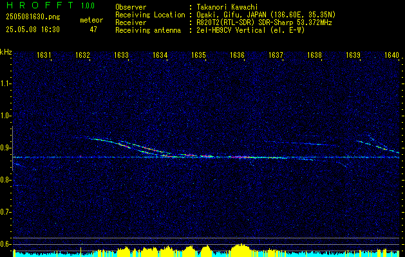This screenshot has width=405, height=257.
Task: Click the 1.0 kHz frequency label
Action: click(5, 116)
